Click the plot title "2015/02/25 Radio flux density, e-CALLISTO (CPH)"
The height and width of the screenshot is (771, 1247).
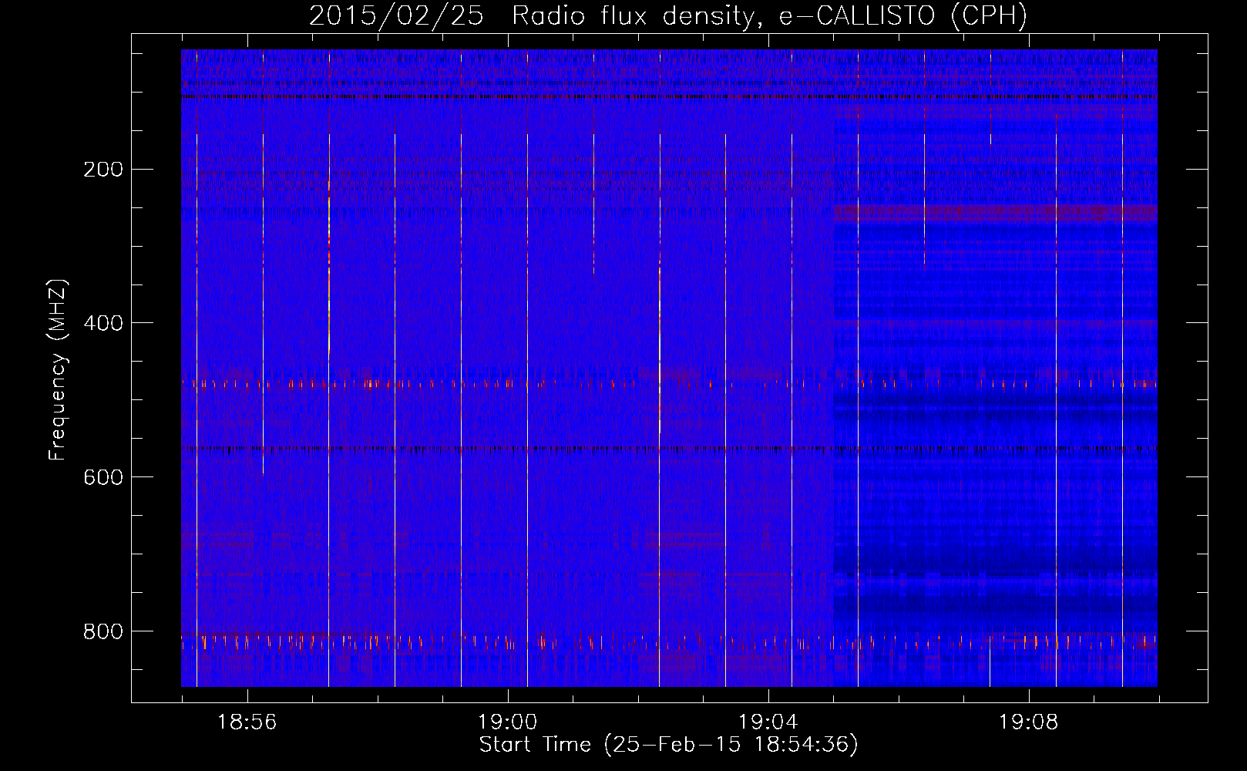[x=668, y=16]
